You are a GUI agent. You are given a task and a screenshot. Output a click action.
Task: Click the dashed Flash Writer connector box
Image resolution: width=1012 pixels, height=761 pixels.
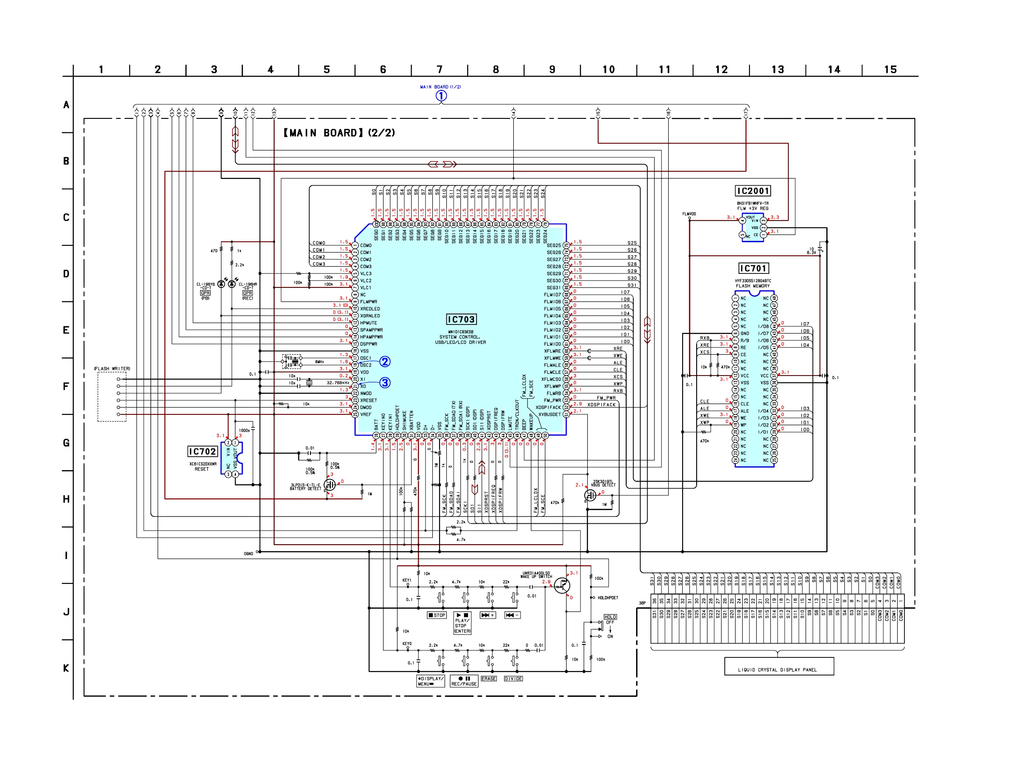112,397
